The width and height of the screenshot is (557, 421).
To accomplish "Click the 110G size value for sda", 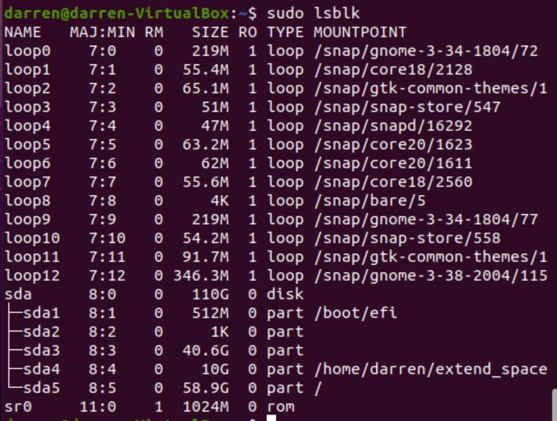I will [210, 294].
